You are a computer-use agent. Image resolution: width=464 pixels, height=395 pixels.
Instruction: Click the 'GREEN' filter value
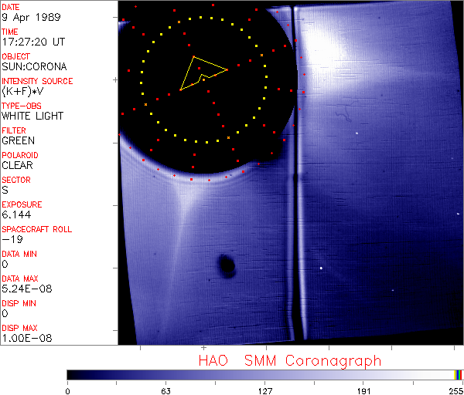(x=18, y=140)
